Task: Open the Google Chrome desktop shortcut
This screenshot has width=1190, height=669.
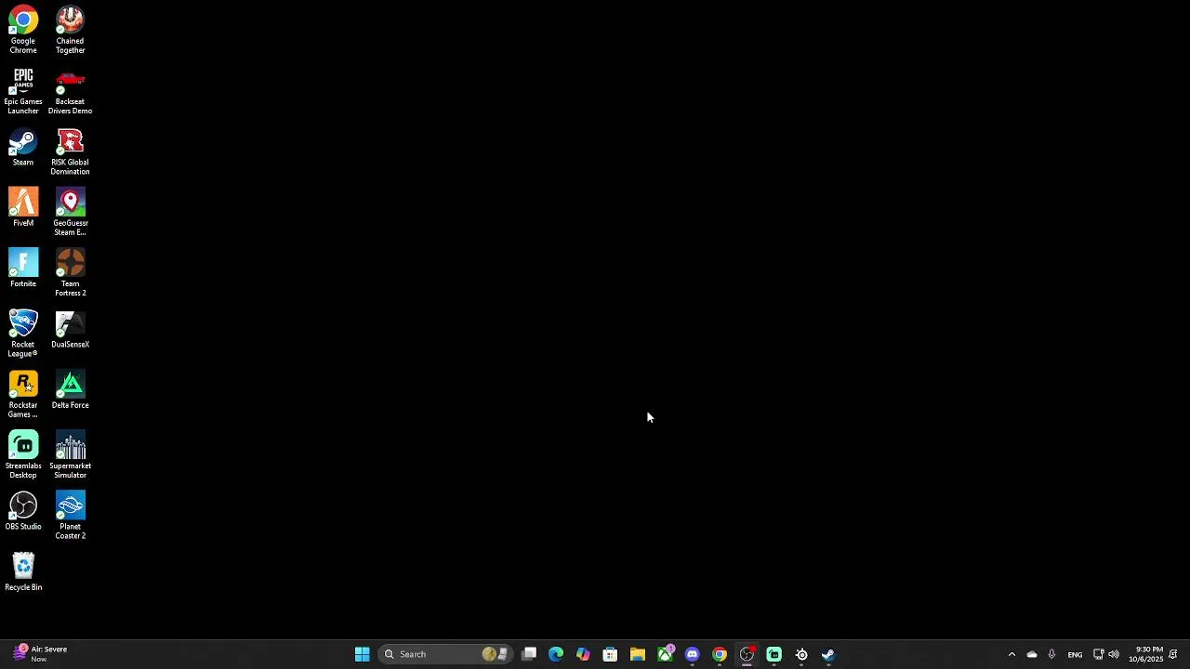Action: pyautogui.click(x=23, y=31)
